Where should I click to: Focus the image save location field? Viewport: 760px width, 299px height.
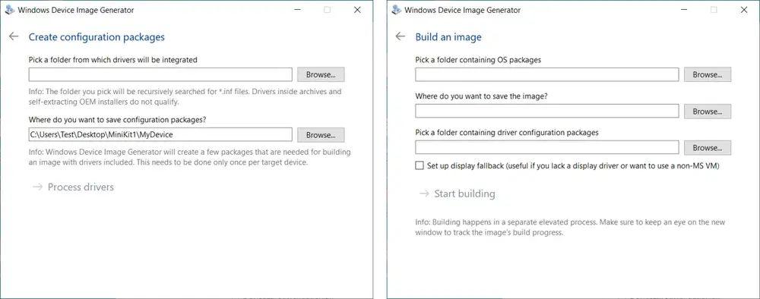(x=546, y=112)
